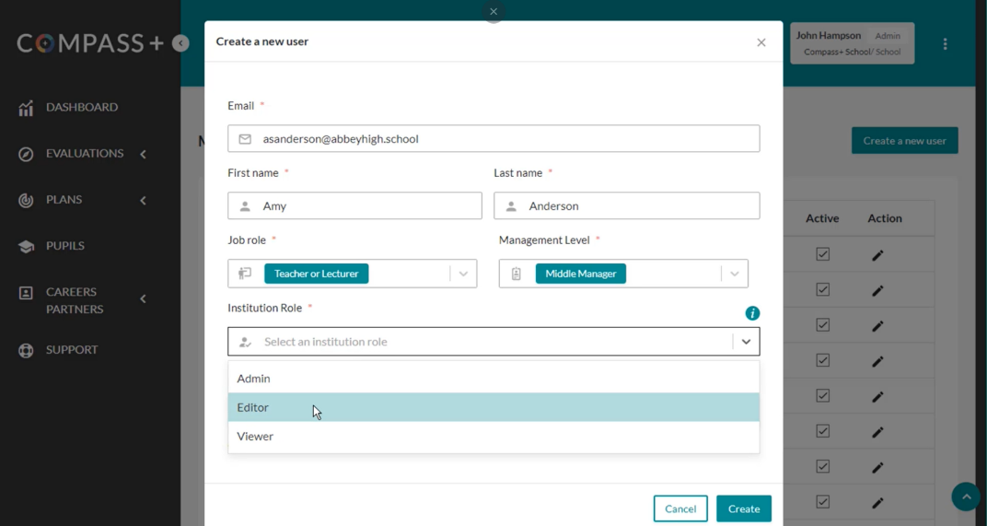987x526 pixels.
Task: Click the Institution Role info icon
Action: 752,313
